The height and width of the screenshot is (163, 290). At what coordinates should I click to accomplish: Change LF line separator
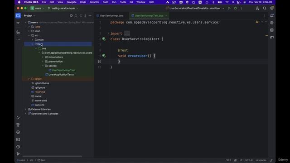[241, 160]
